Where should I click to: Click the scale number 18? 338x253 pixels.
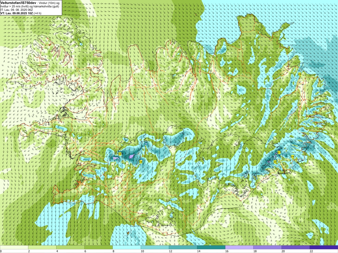click(255, 251)
